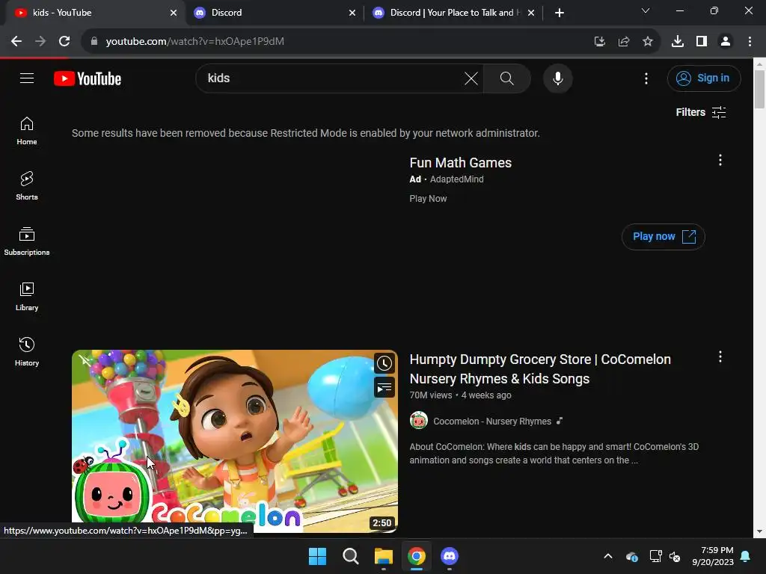Viewport: 766px width, 574px height.
Task: Click the scrollbar down arrow
Action: coord(759,531)
